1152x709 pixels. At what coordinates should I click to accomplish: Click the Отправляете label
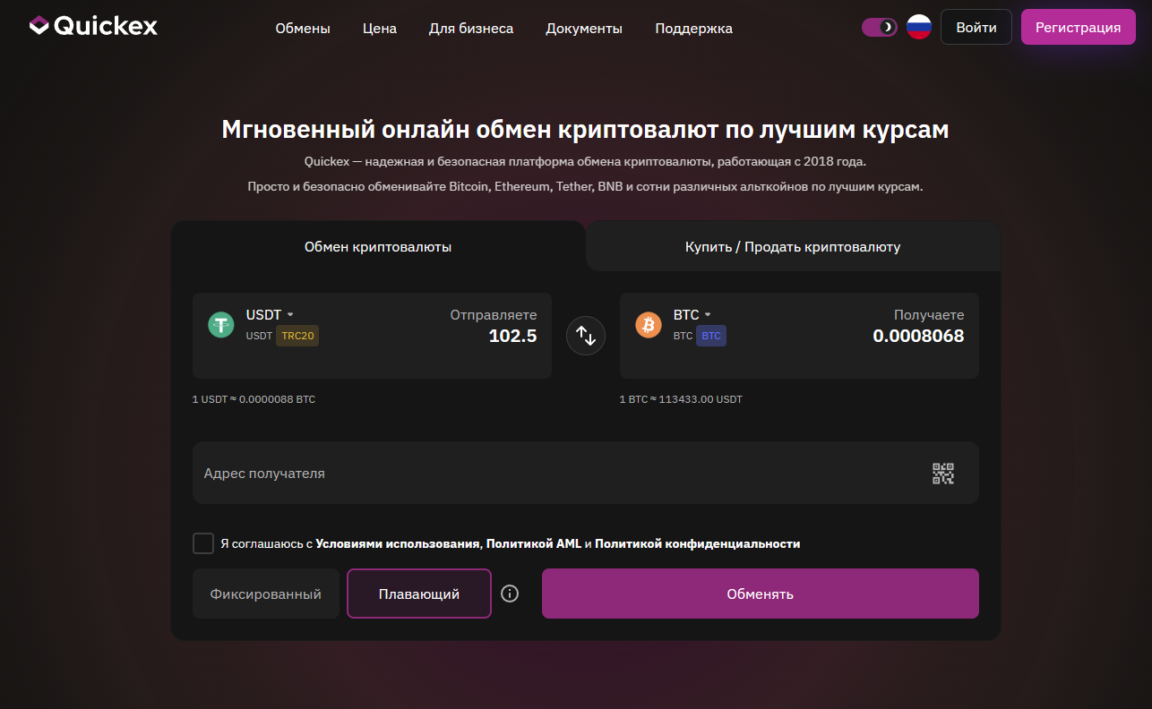tap(494, 315)
